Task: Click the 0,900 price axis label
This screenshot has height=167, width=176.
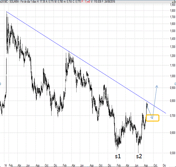Action: pos(173,88)
